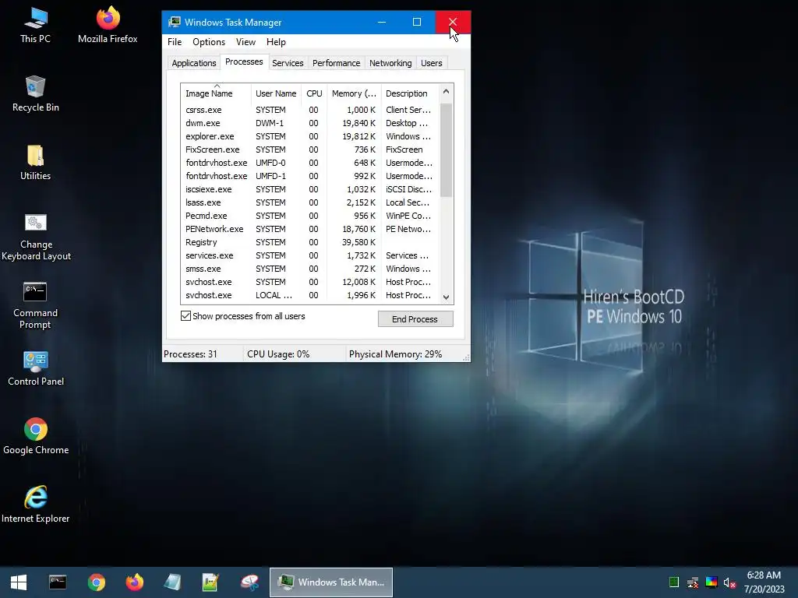Select FixScreen.exe process row

310,149
